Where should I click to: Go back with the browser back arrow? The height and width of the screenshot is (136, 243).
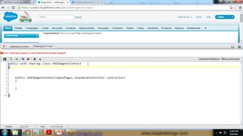coord(3,8)
